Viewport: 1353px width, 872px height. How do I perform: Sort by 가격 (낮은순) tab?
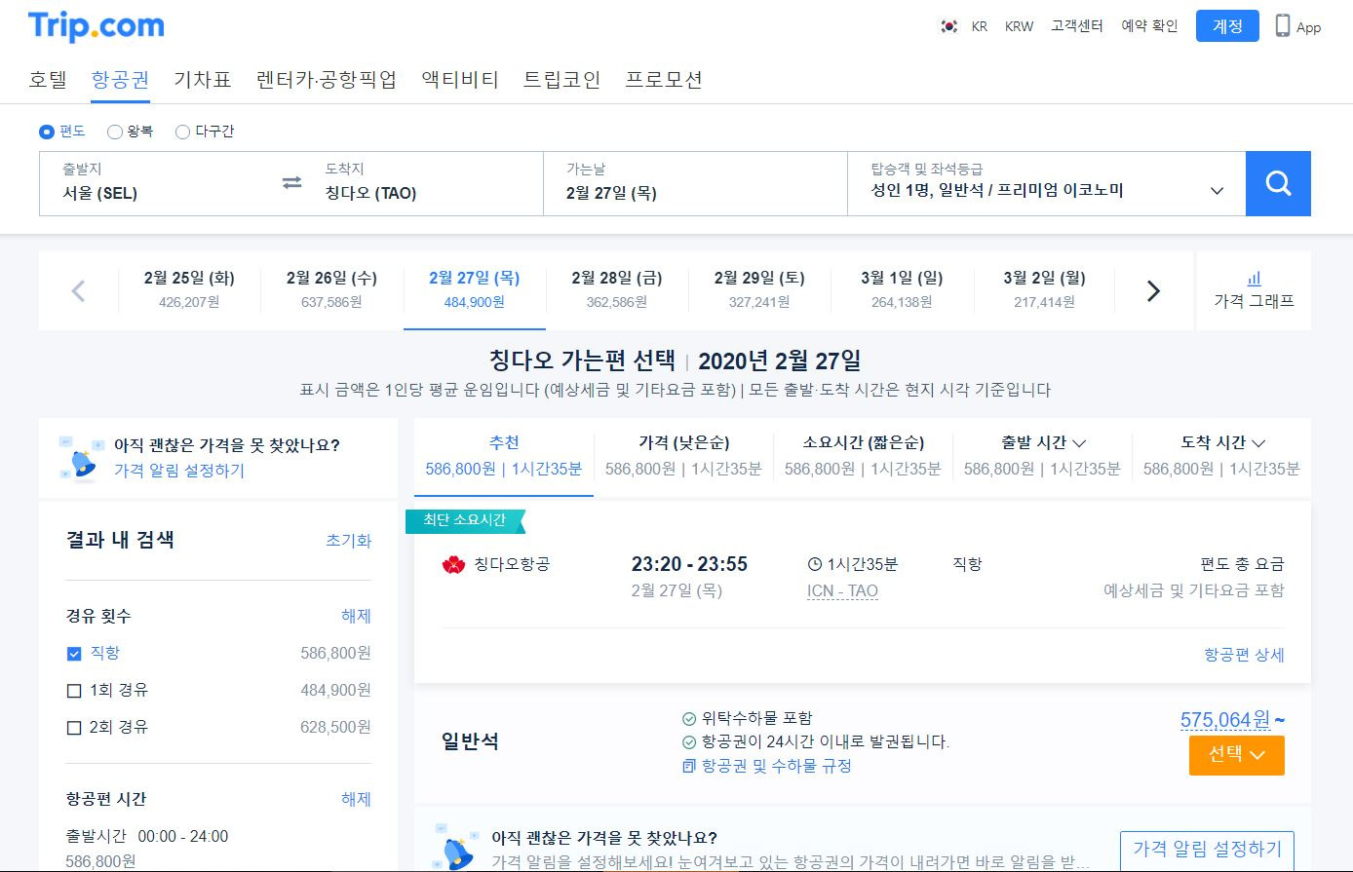pyautogui.click(x=683, y=455)
